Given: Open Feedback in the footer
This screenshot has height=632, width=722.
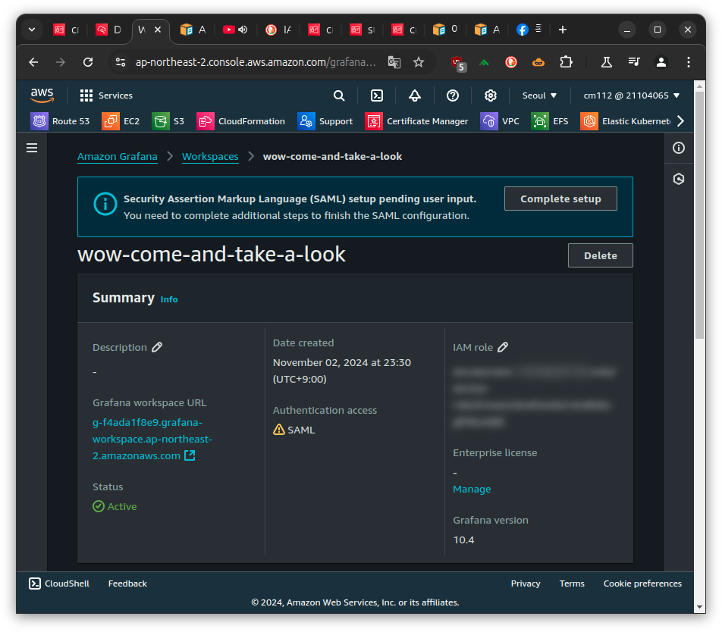Looking at the screenshot, I should tap(127, 584).
